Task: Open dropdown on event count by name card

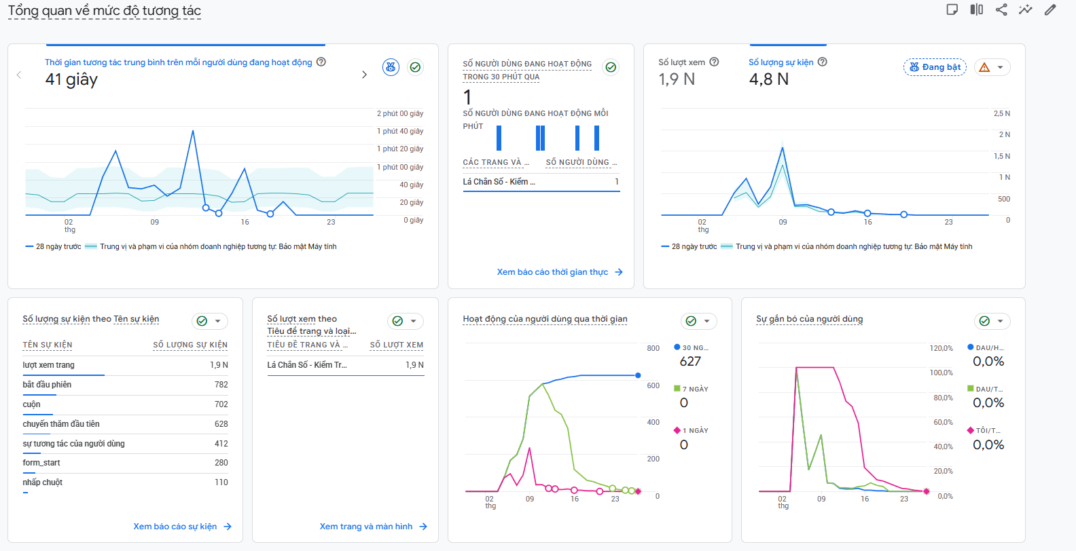Action: point(209,321)
